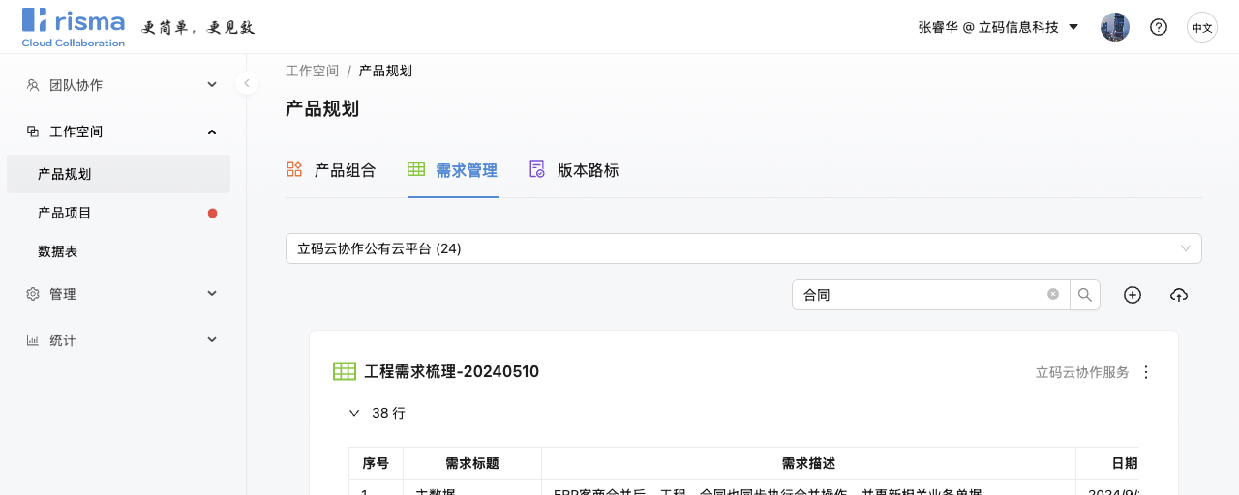Collapse the left sidebar panel

pos(247,83)
